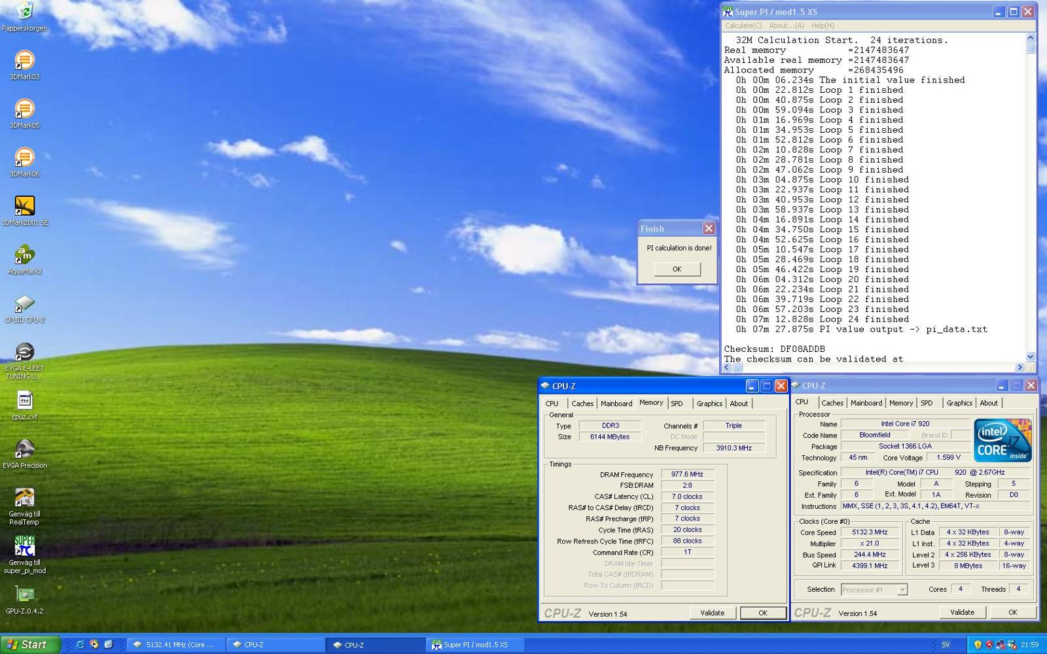Click the Super PI vertical scrollbar up arrow
The height and width of the screenshot is (654, 1047).
pos(1030,38)
